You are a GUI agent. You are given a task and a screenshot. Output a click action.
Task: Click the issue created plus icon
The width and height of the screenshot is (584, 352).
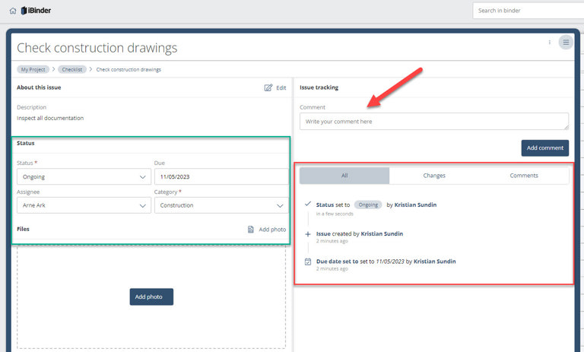308,234
